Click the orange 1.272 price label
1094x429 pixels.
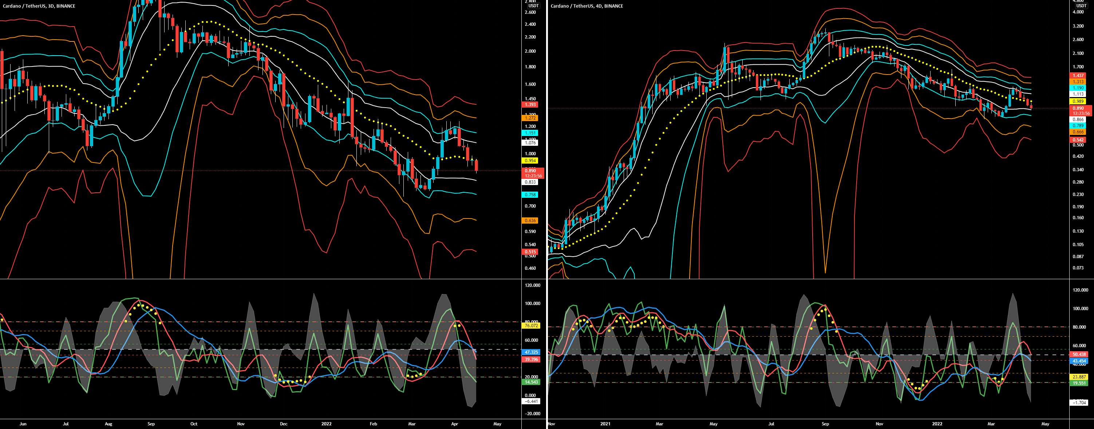(x=531, y=118)
